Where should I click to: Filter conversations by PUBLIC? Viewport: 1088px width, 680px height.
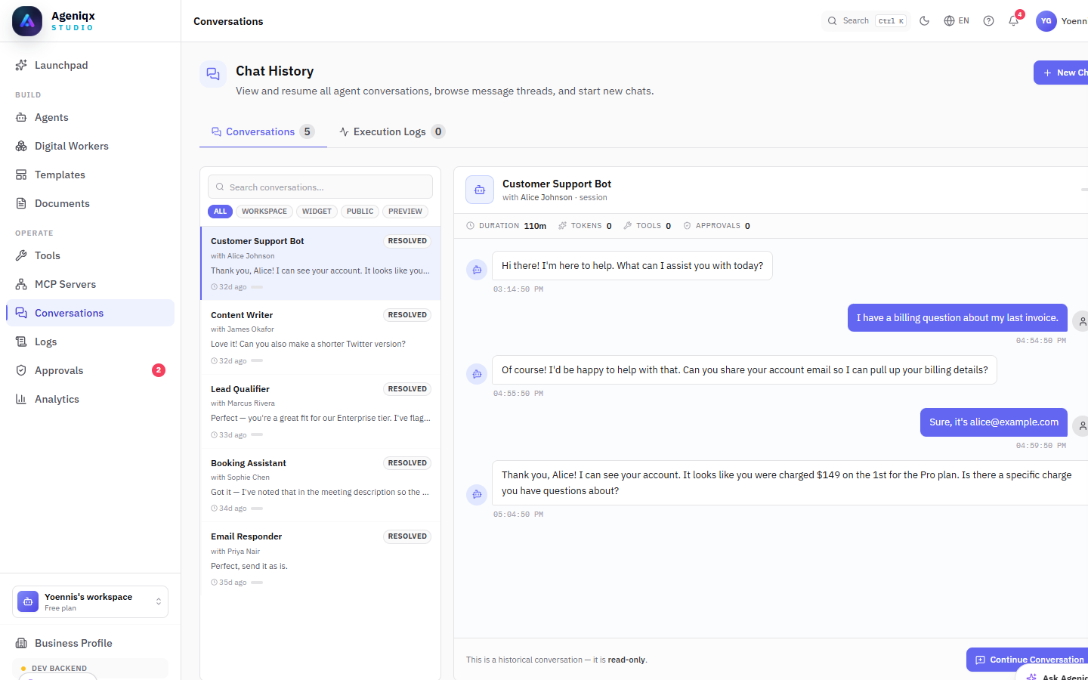(x=360, y=212)
